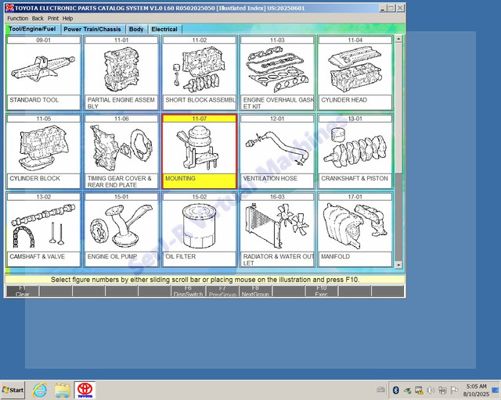
Task: Click the scroll down arrow of figure list
Action: pos(398,265)
